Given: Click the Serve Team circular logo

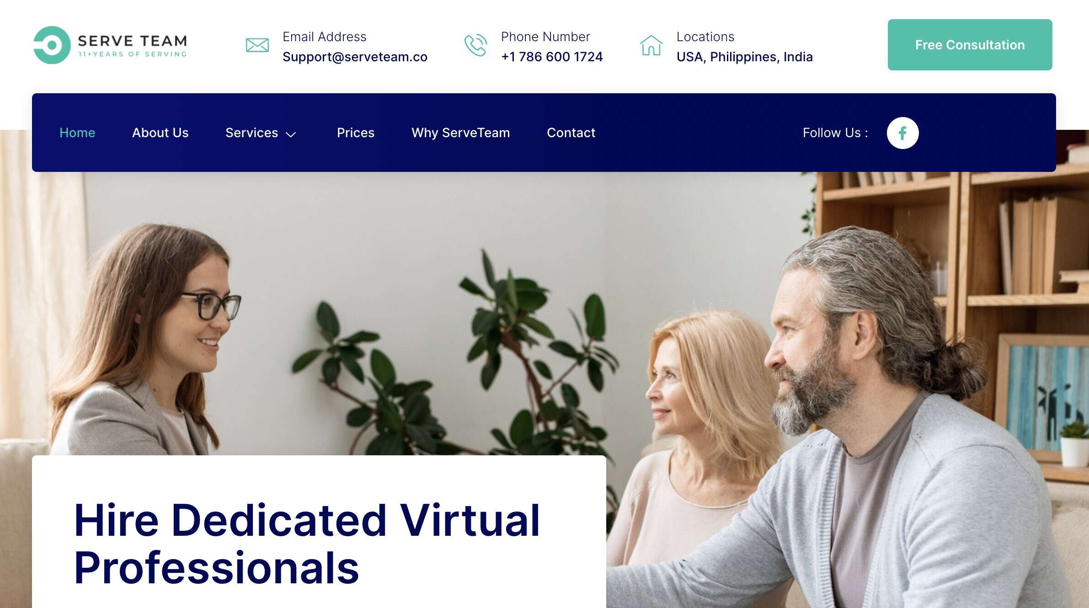Looking at the screenshot, I should tap(52, 45).
